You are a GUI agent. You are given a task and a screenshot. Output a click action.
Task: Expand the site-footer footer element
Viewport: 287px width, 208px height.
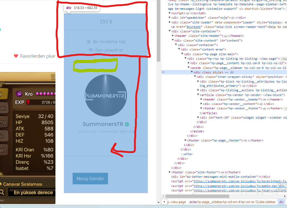point(170,172)
